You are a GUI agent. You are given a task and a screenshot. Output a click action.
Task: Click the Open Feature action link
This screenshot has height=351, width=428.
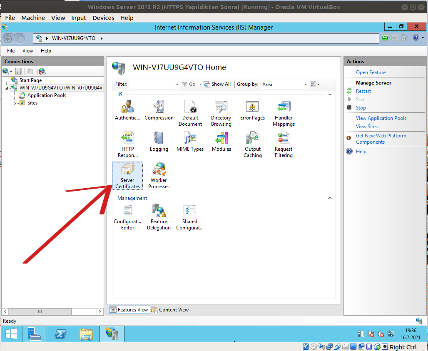371,72
